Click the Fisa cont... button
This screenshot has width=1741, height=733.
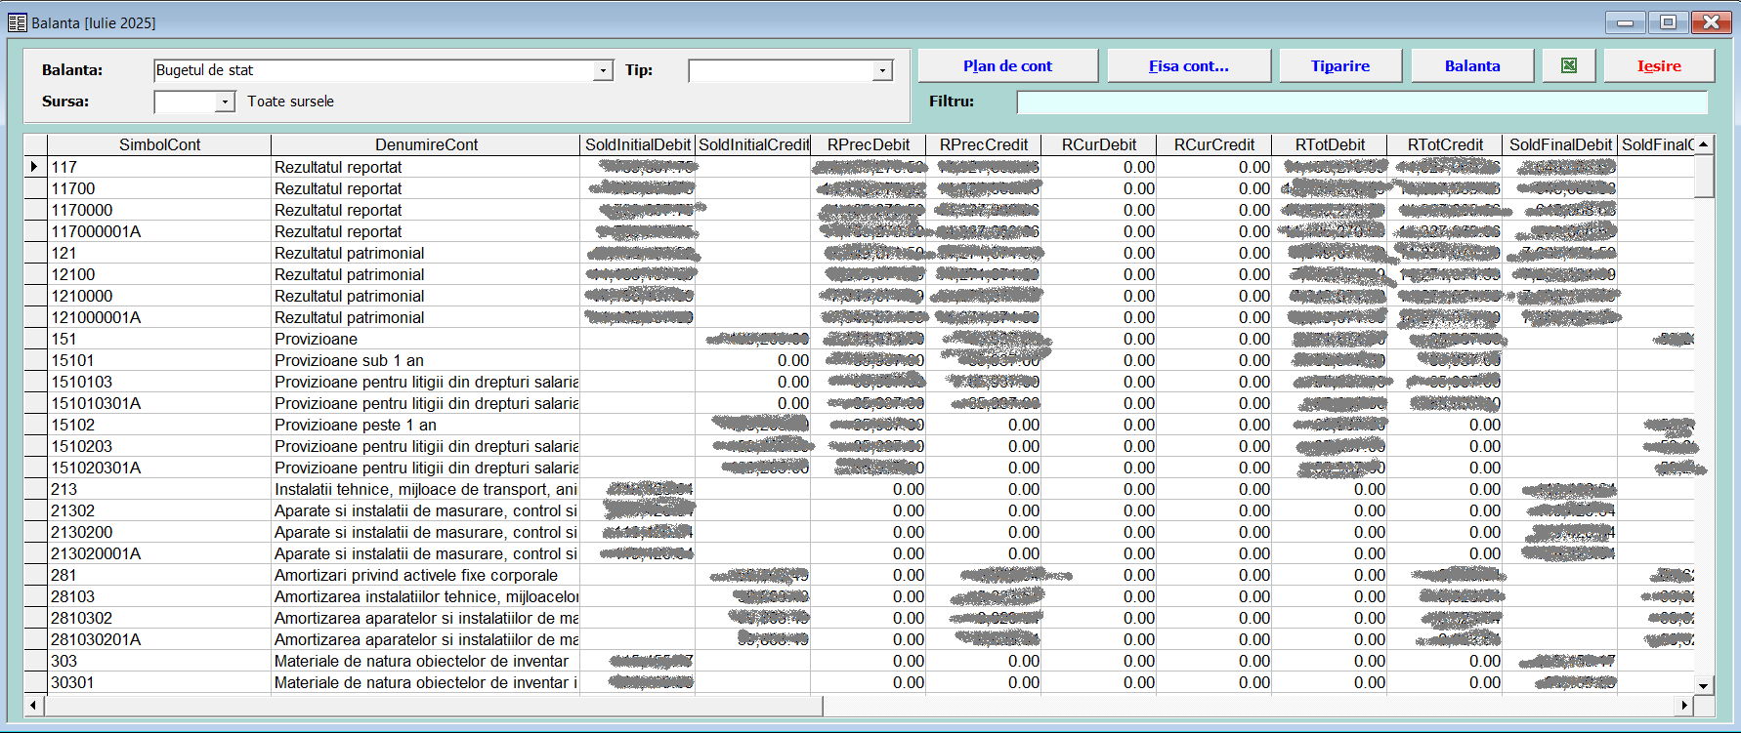[x=1188, y=65]
